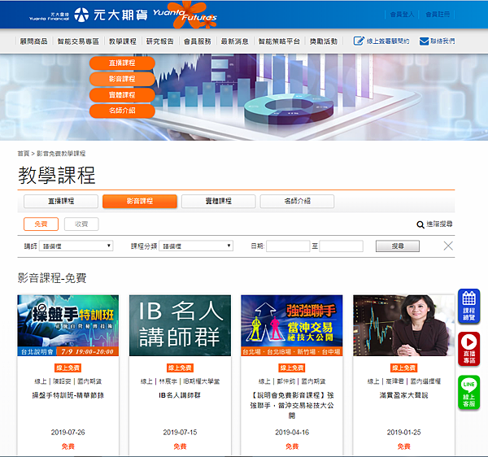The image size is (488, 457).
Task: Open the 直播專區 play side icon
Action: [468, 349]
